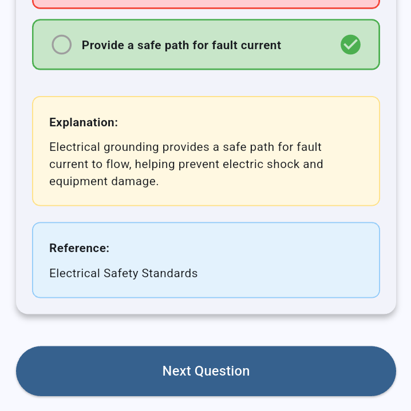Click the red answer option at the top
This screenshot has width=411, height=411.
[206, 3]
